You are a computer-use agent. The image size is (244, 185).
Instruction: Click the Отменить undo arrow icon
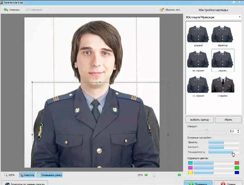coord(6,10)
